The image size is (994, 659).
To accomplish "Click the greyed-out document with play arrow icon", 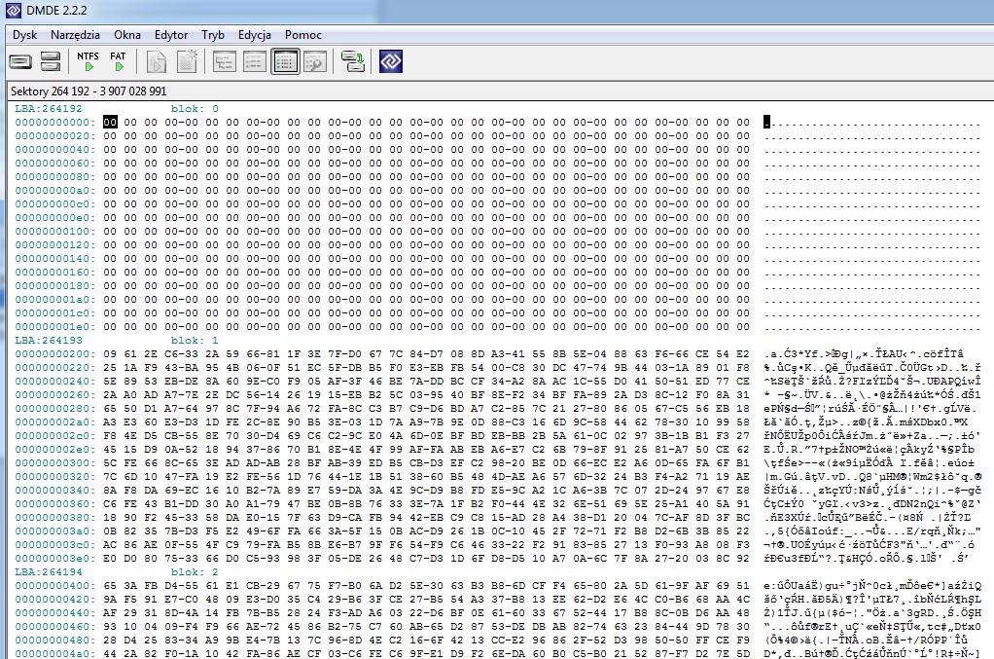I will click(x=157, y=61).
